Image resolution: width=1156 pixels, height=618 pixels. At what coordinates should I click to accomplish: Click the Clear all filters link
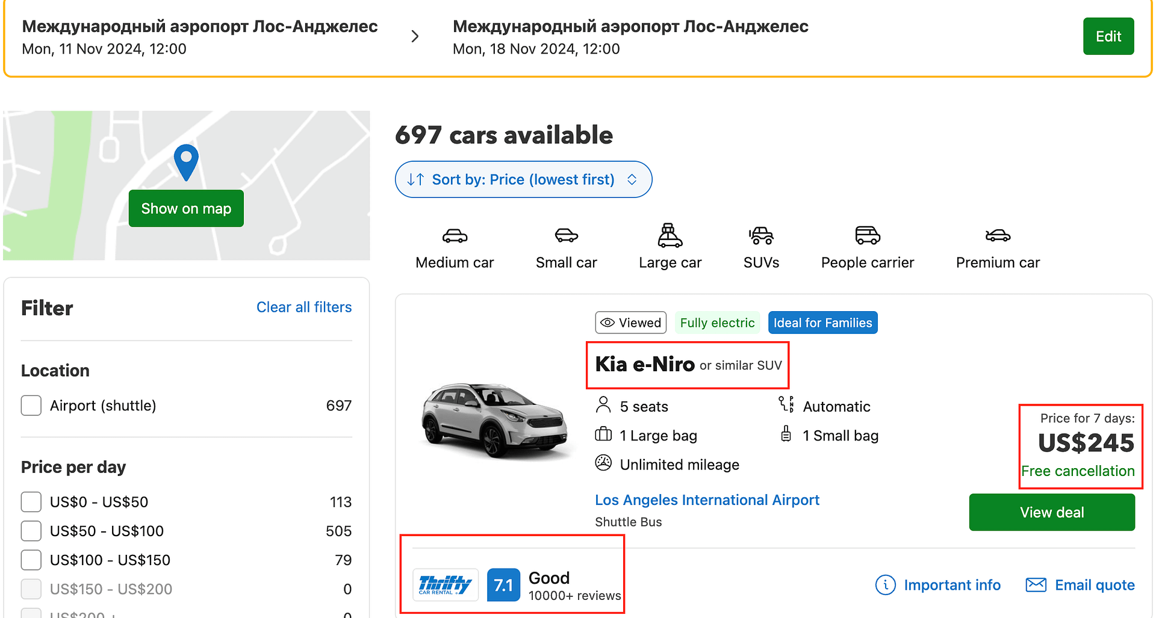(x=303, y=307)
